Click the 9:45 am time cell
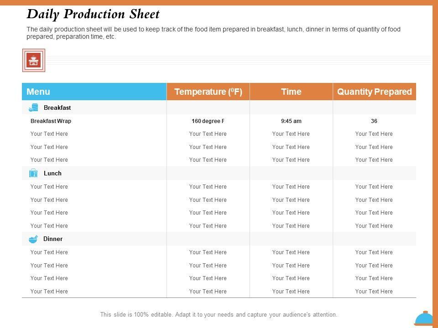The width and height of the screenshot is (438, 328). [291, 121]
